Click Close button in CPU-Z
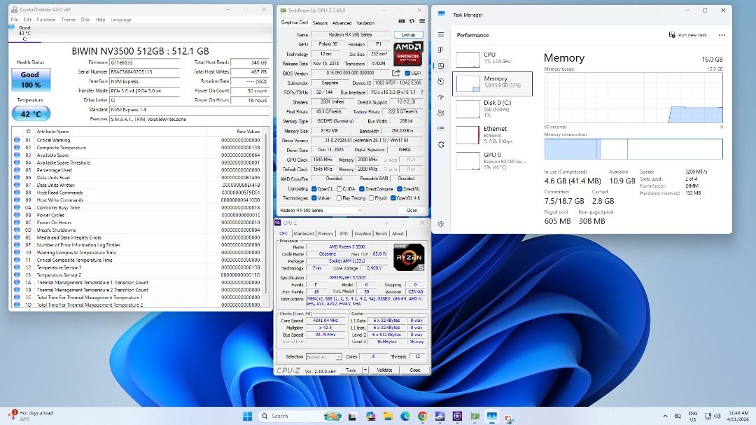The image size is (756, 425). coord(414,370)
